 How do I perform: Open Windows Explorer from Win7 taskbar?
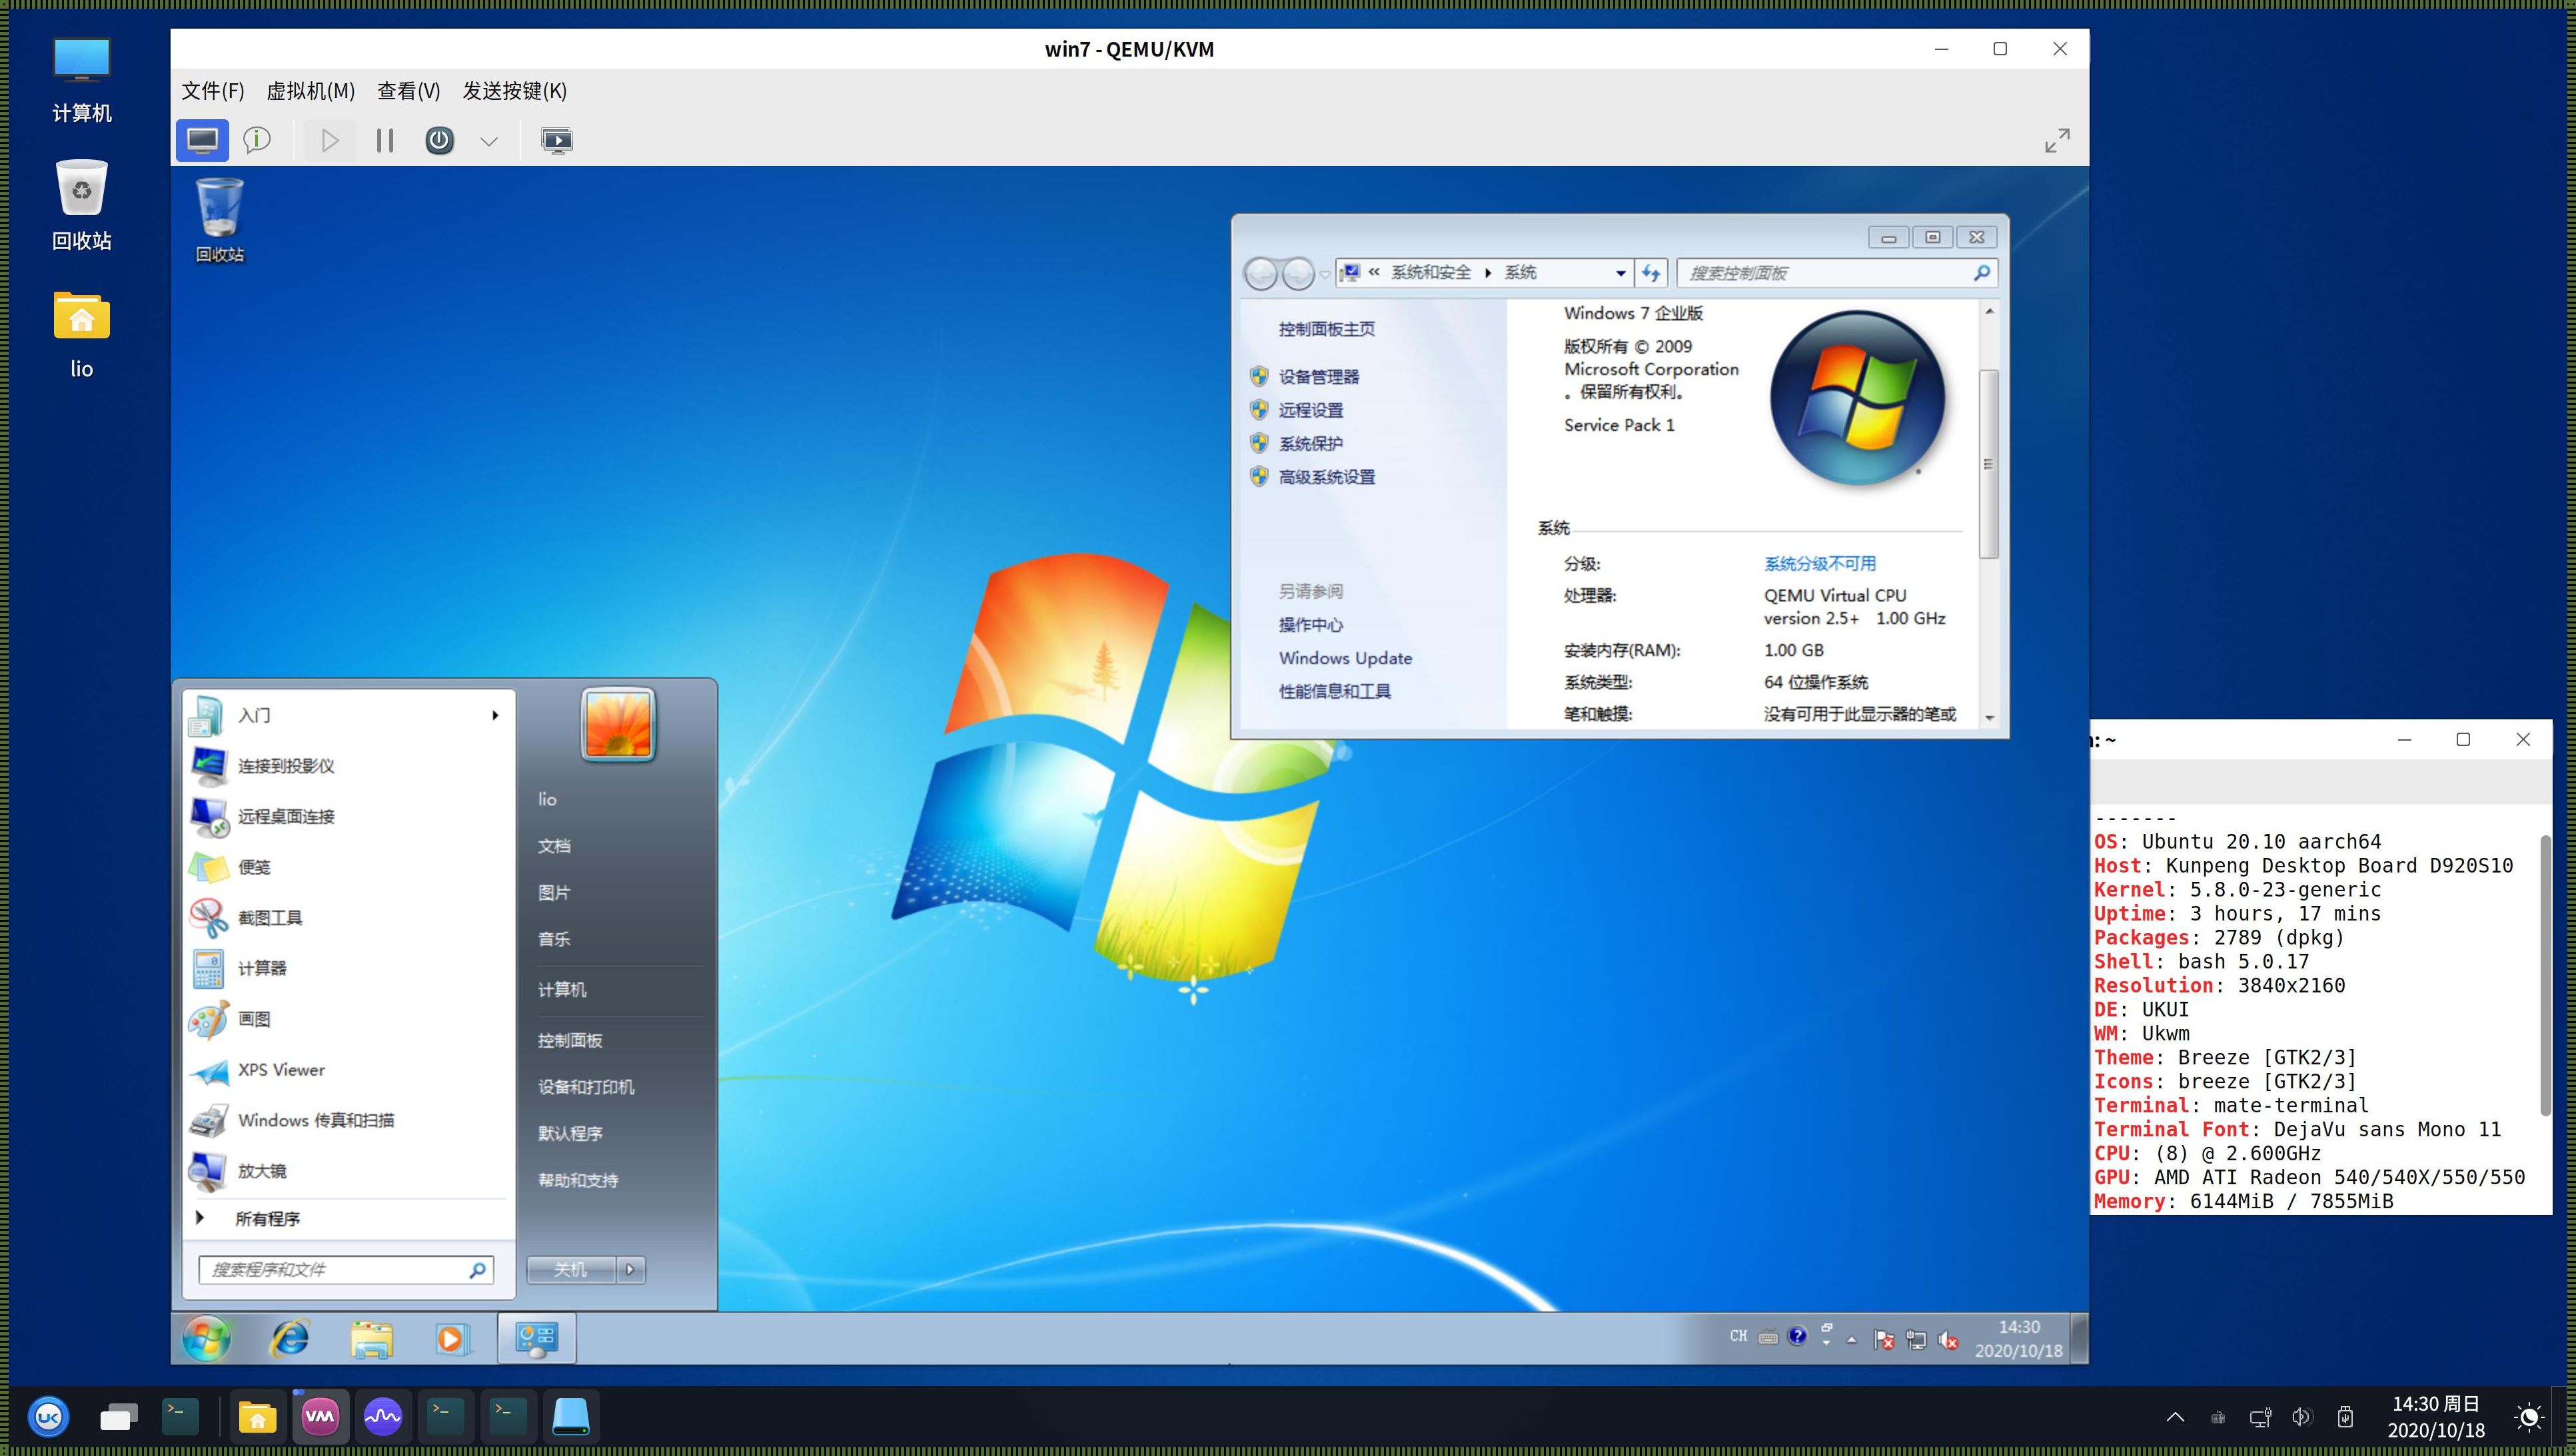(x=371, y=1338)
